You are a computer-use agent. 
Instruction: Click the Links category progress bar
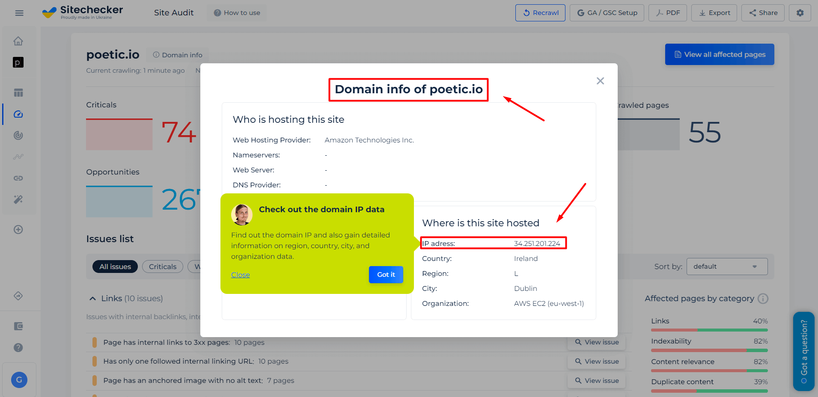(x=709, y=330)
